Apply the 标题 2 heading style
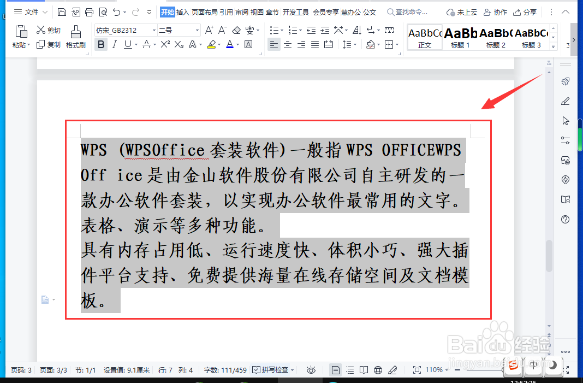Image resolution: width=583 pixels, height=383 pixels. point(496,37)
